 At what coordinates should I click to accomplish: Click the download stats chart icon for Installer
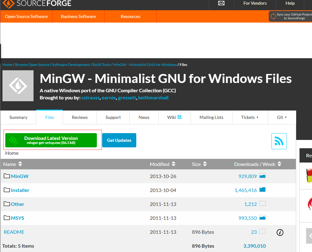262,190
